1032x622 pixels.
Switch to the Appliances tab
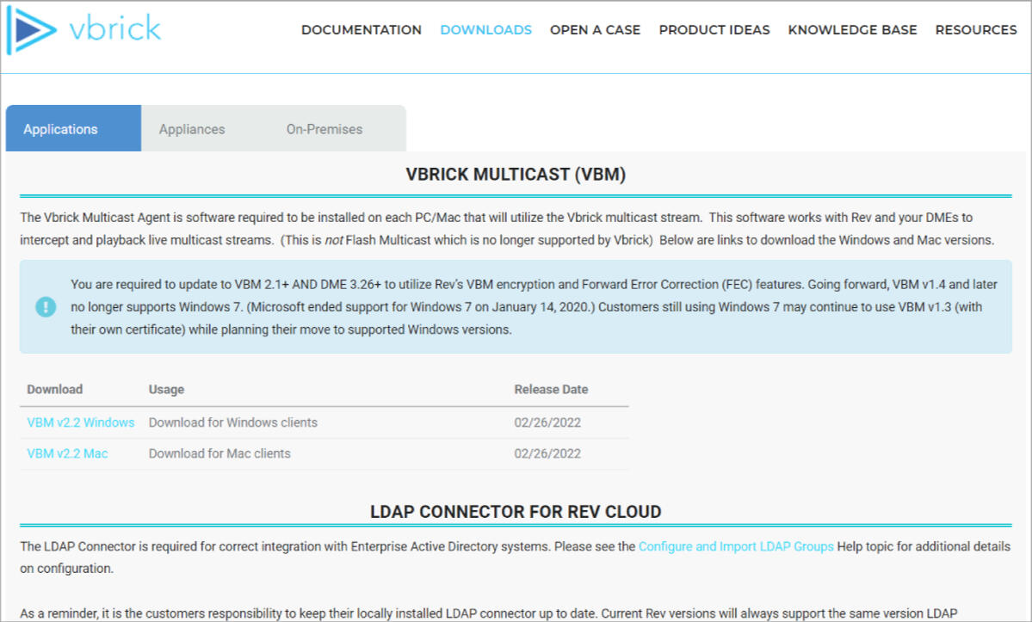tap(191, 128)
